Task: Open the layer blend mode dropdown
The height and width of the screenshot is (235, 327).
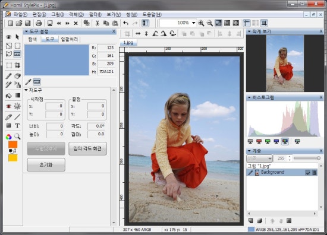Action: pyautogui.click(x=259, y=158)
